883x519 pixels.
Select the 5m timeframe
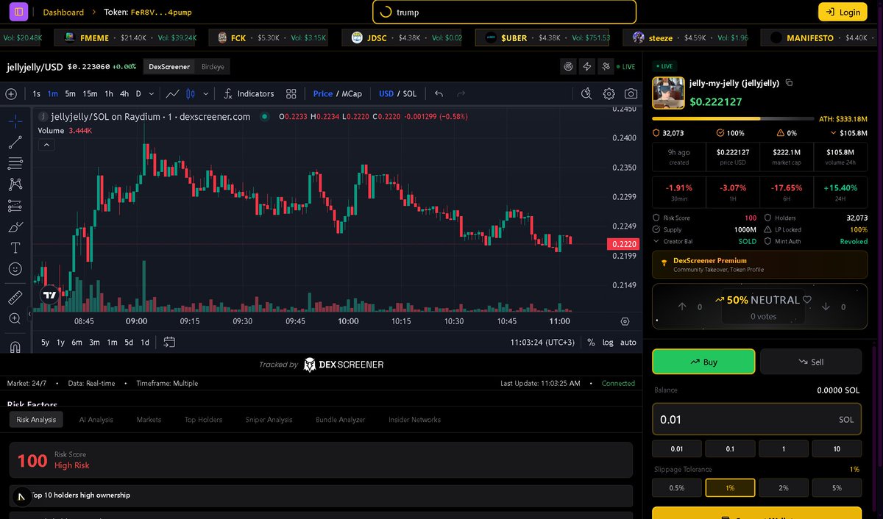pyautogui.click(x=70, y=93)
